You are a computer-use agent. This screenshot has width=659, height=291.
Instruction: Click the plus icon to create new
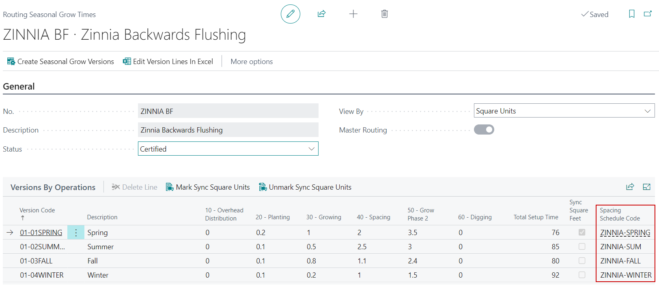353,14
